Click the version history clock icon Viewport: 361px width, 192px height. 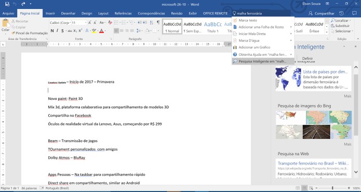pos(342,13)
